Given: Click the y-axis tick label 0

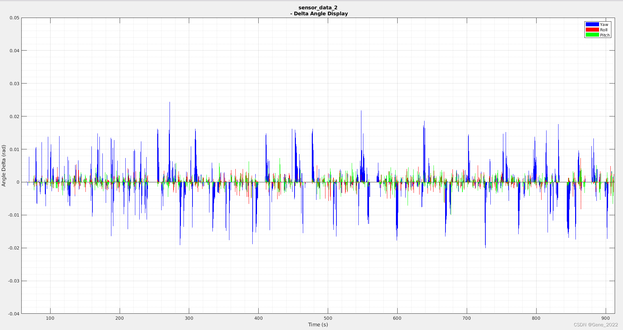Looking at the screenshot, I should (x=18, y=182).
